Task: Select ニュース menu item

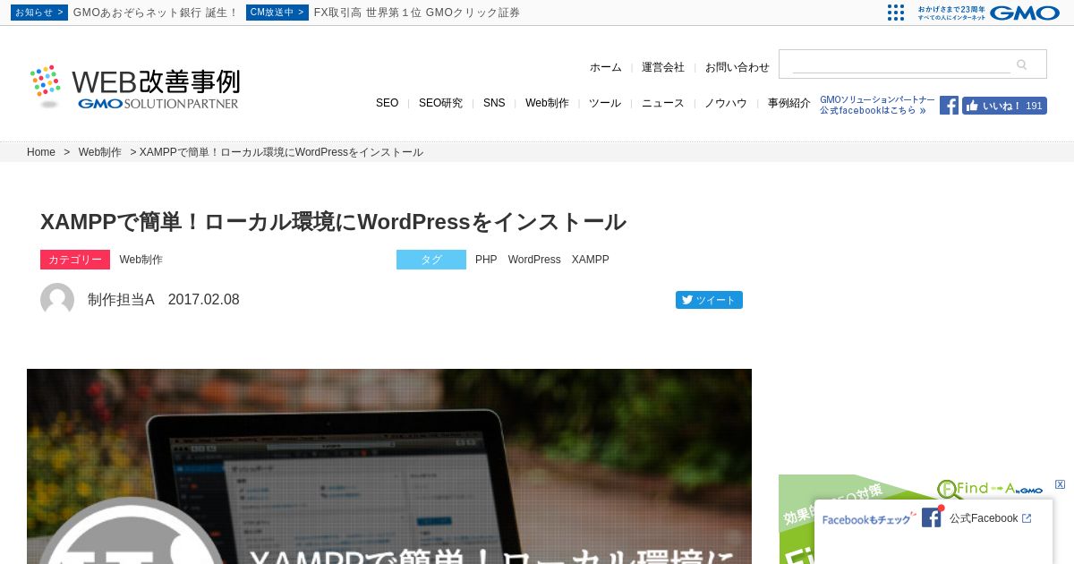Action: [663, 103]
